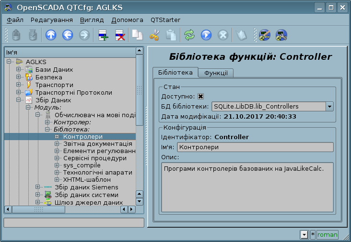Image resolution: width=351 pixels, height=242 pixels.
Task: Select the XHTML-шаблон tree item
Action: 87,180
